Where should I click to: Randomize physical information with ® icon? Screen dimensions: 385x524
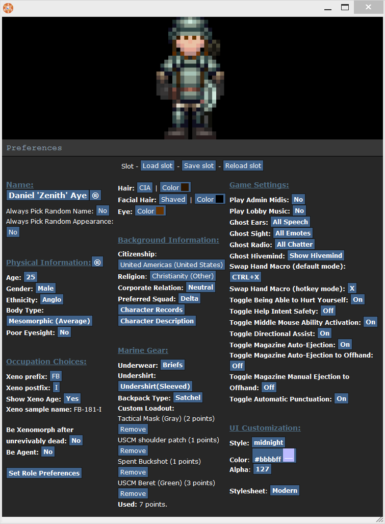[x=97, y=263]
